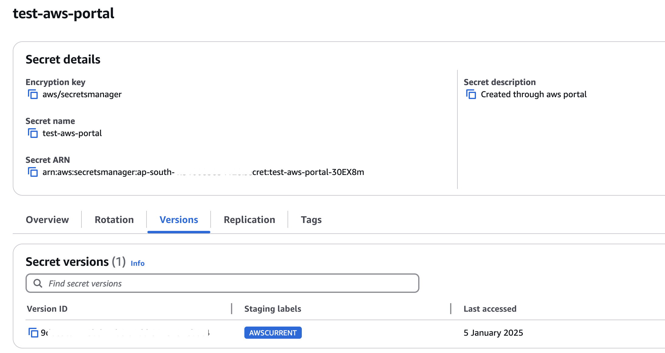The image size is (665, 353).
Task: Copy the secret description text
Action: [471, 94]
